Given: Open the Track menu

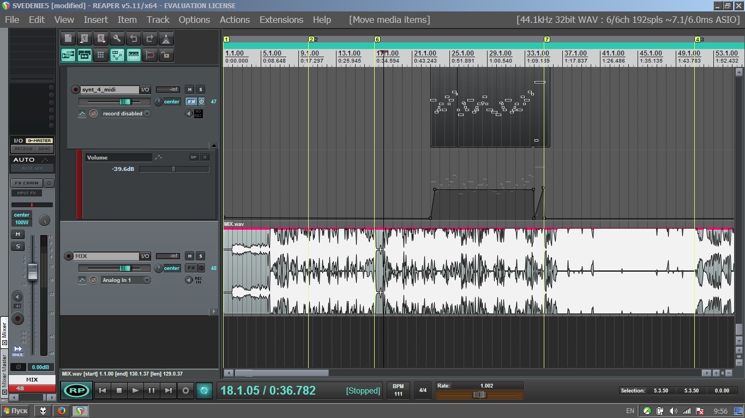Looking at the screenshot, I should click(158, 20).
